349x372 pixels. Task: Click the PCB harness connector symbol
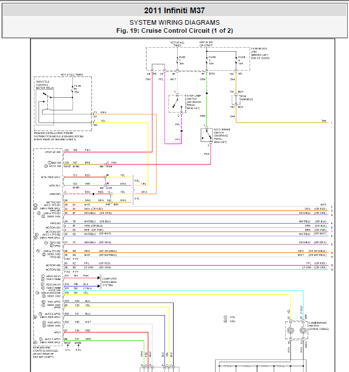pos(236,99)
